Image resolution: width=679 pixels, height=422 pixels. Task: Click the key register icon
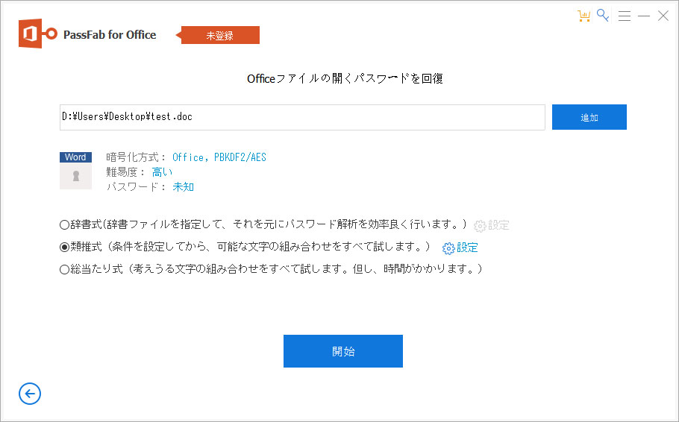click(x=604, y=16)
